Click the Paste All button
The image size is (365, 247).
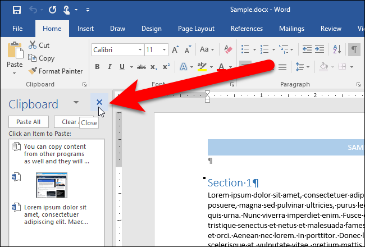pyautogui.click(x=29, y=122)
